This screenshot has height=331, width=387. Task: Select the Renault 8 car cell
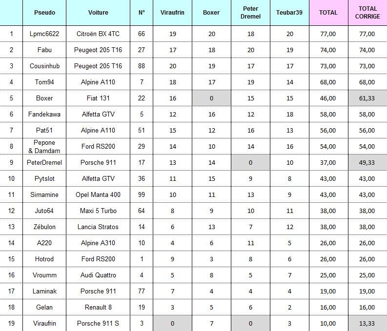pyautogui.click(x=99, y=307)
